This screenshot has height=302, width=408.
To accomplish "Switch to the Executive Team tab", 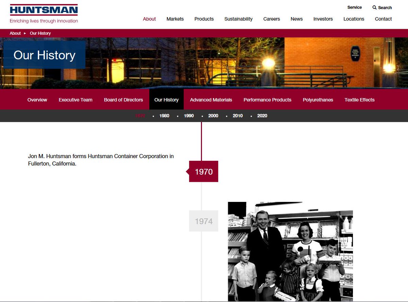I will pyautogui.click(x=75, y=100).
